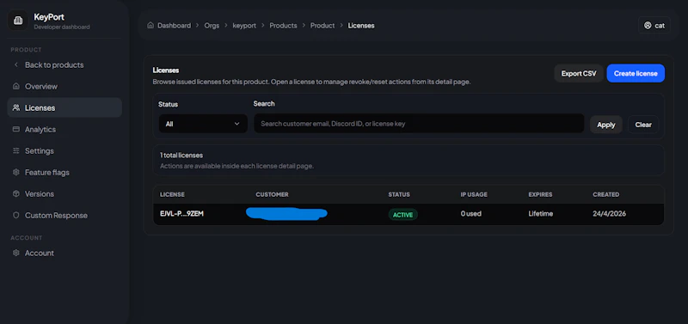Viewport: 688px width, 324px height.
Task: Click the Dashboard breadcrumb link
Action: click(x=175, y=26)
